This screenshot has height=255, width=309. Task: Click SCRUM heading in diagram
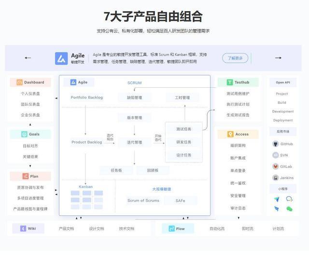point(134,83)
